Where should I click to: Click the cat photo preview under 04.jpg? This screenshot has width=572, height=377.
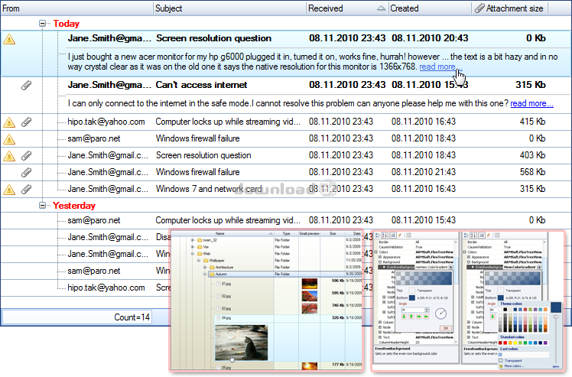point(242,343)
